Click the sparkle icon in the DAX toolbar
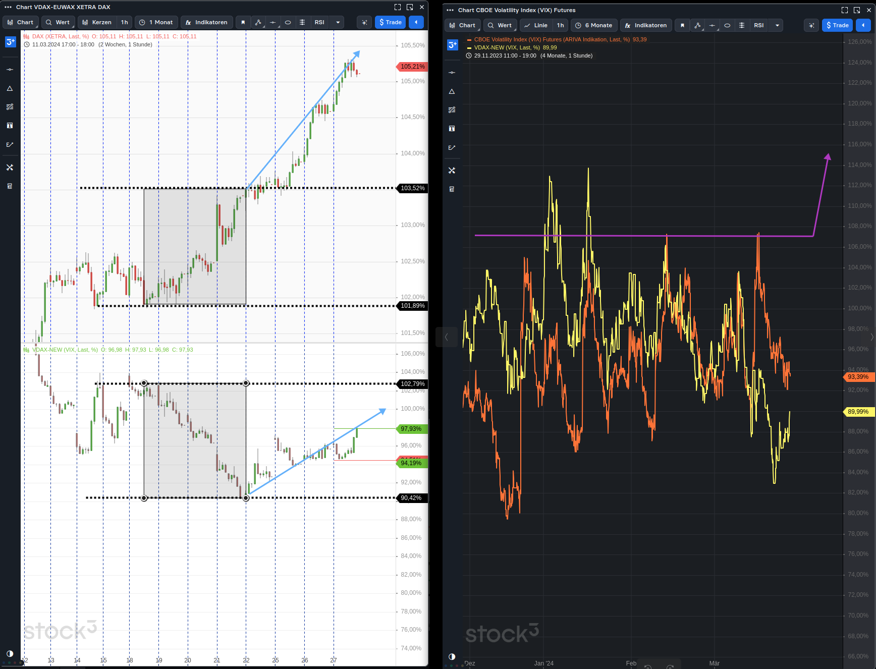 (364, 22)
